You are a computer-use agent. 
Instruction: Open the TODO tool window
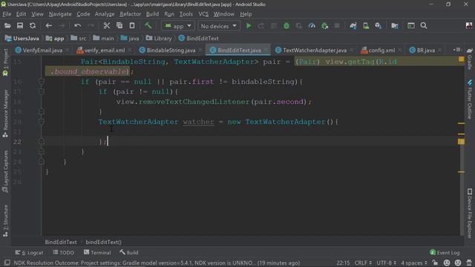(x=63, y=252)
